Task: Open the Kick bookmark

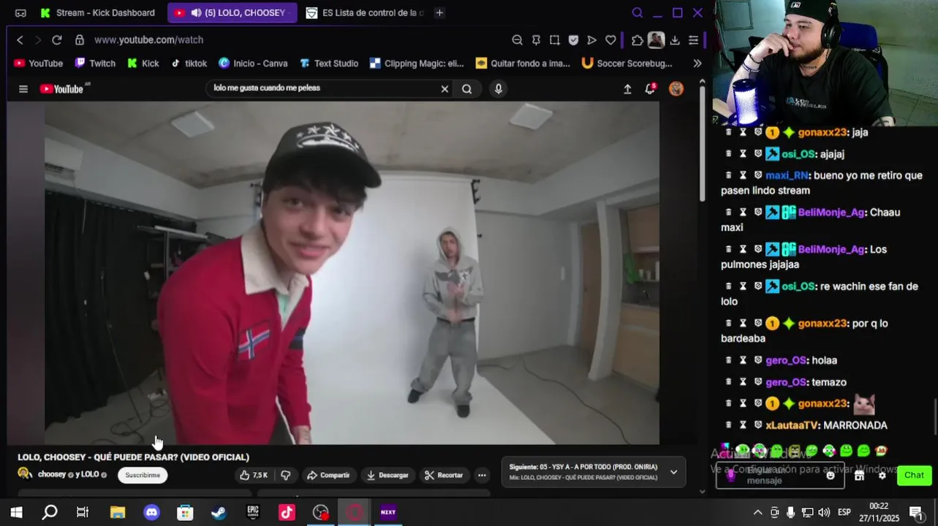Action: [x=143, y=64]
